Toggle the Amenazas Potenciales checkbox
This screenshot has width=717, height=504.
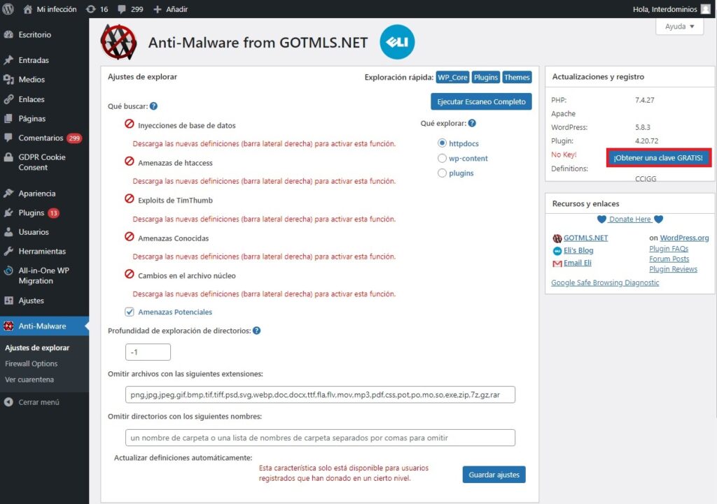pyautogui.click(x=130, y=312)
